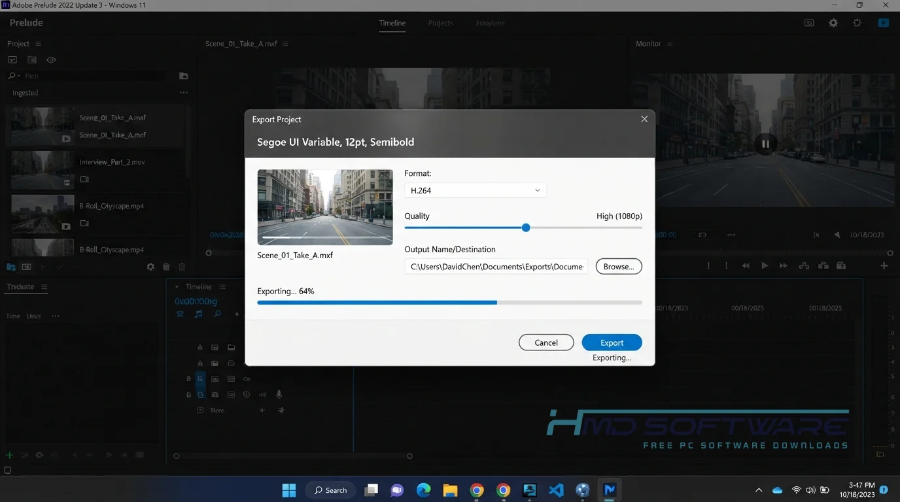Click the microphone voiceover icon in Timeline
The width and height of the screenshot is (900, 502).
click(279, 394)
